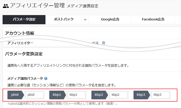The image size is (181, 108).
Task: Open the パラメータ設定 tab
Action: coord(24,19)
